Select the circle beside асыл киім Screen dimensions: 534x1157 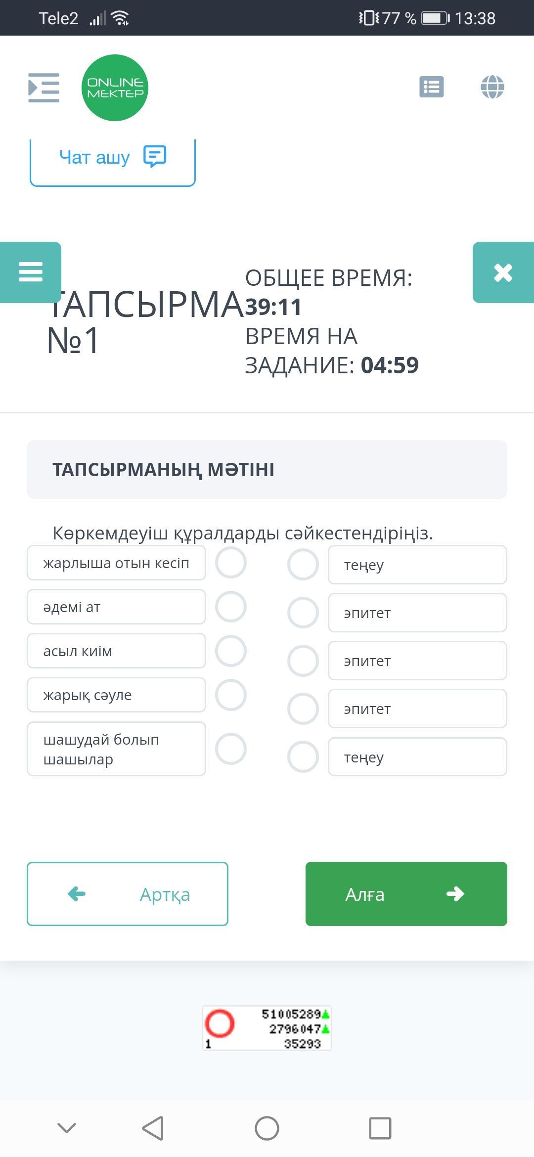click(x=231, y=651)
